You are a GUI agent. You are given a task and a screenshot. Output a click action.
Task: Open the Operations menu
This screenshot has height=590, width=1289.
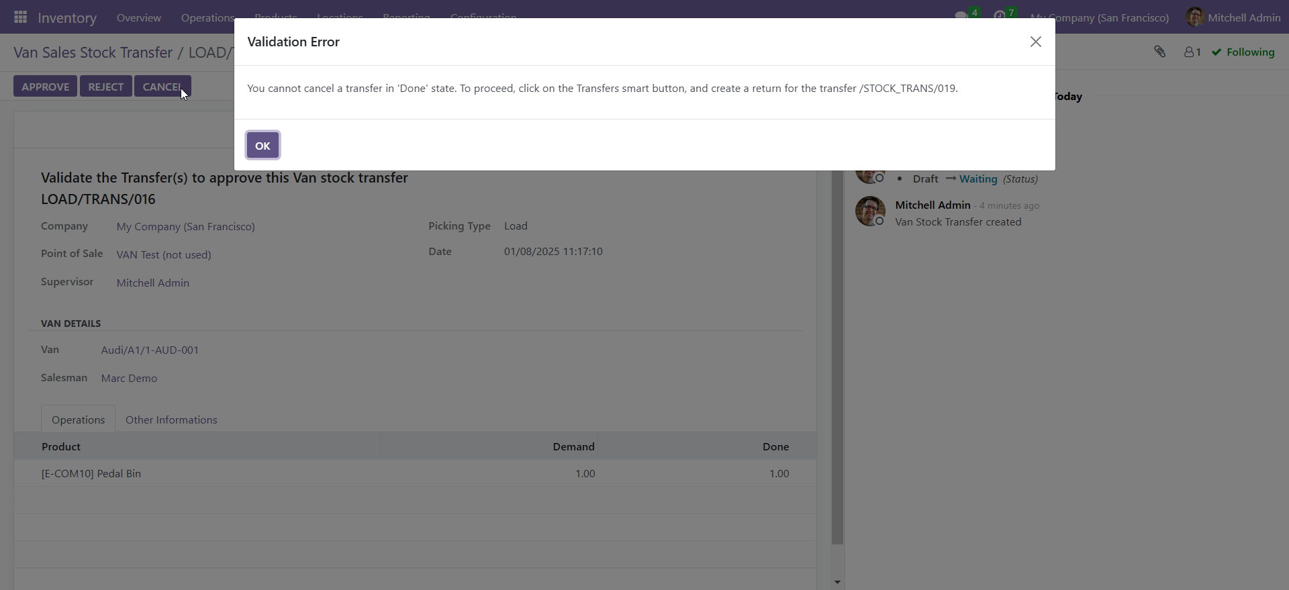[207, 17]
